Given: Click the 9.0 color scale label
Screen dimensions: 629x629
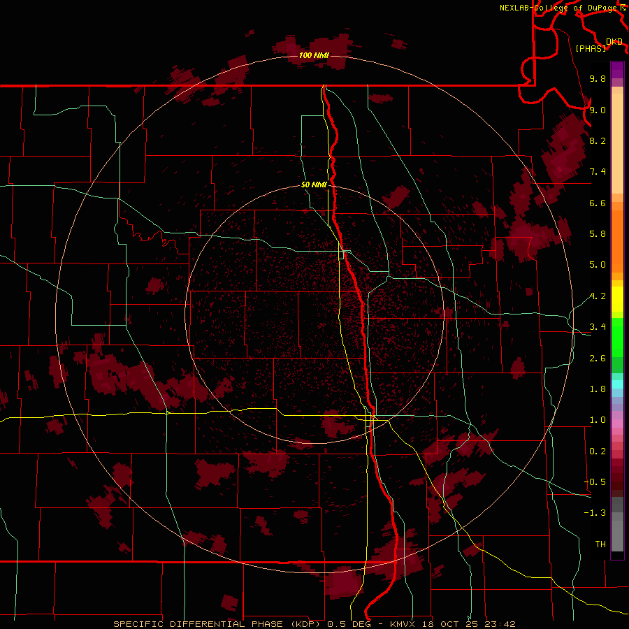Looking at the screenshot, I should point(598,110).
